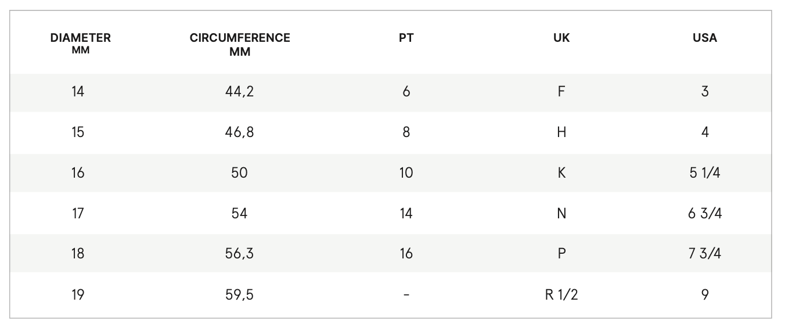Select the UK column header
The width and height of the screenshot is (785, 331).
click(x=561, y=38)
